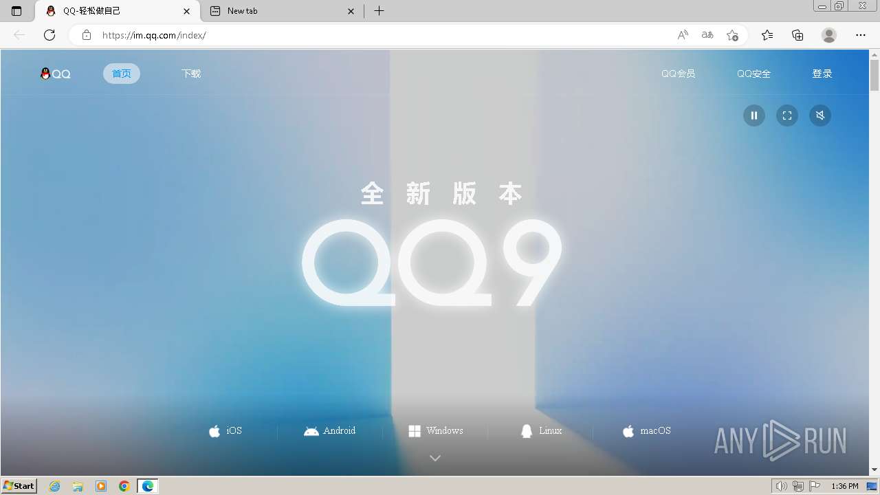
Task: View site information lock icon
Action: click(x=87, y=35)
